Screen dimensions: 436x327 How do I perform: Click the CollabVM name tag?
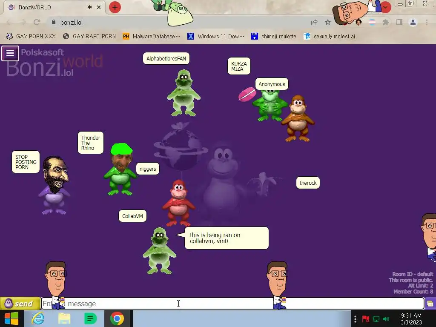click(x=132, y=216)
